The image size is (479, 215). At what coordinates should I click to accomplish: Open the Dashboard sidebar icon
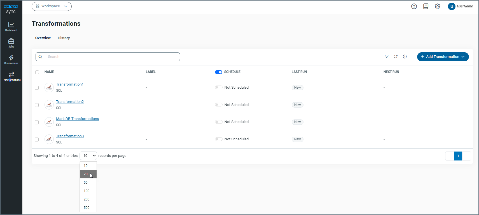click(x=11, y=27)
